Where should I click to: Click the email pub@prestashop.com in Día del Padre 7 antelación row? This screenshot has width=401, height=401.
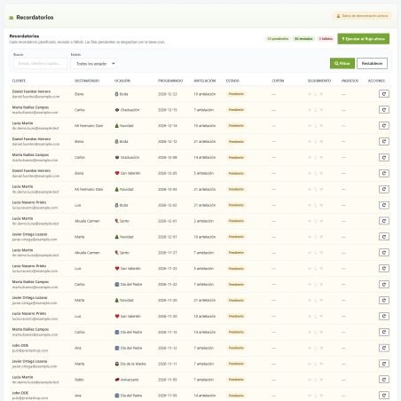(x=30, y=350)
